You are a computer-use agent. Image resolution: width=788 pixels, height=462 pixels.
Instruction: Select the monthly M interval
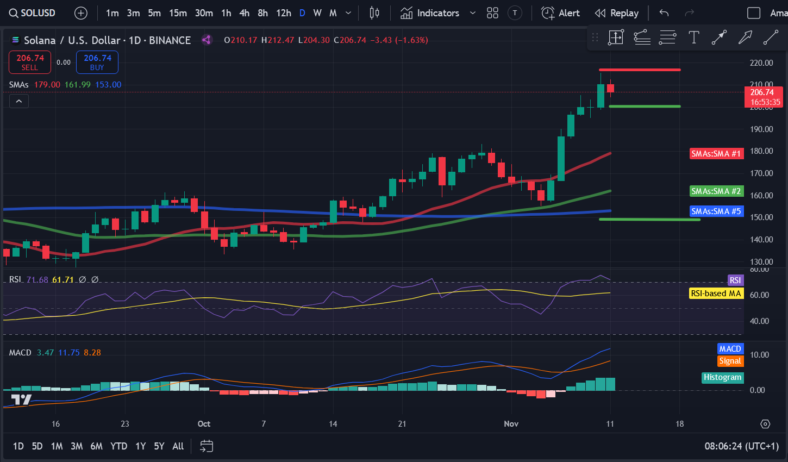[333, 13]
